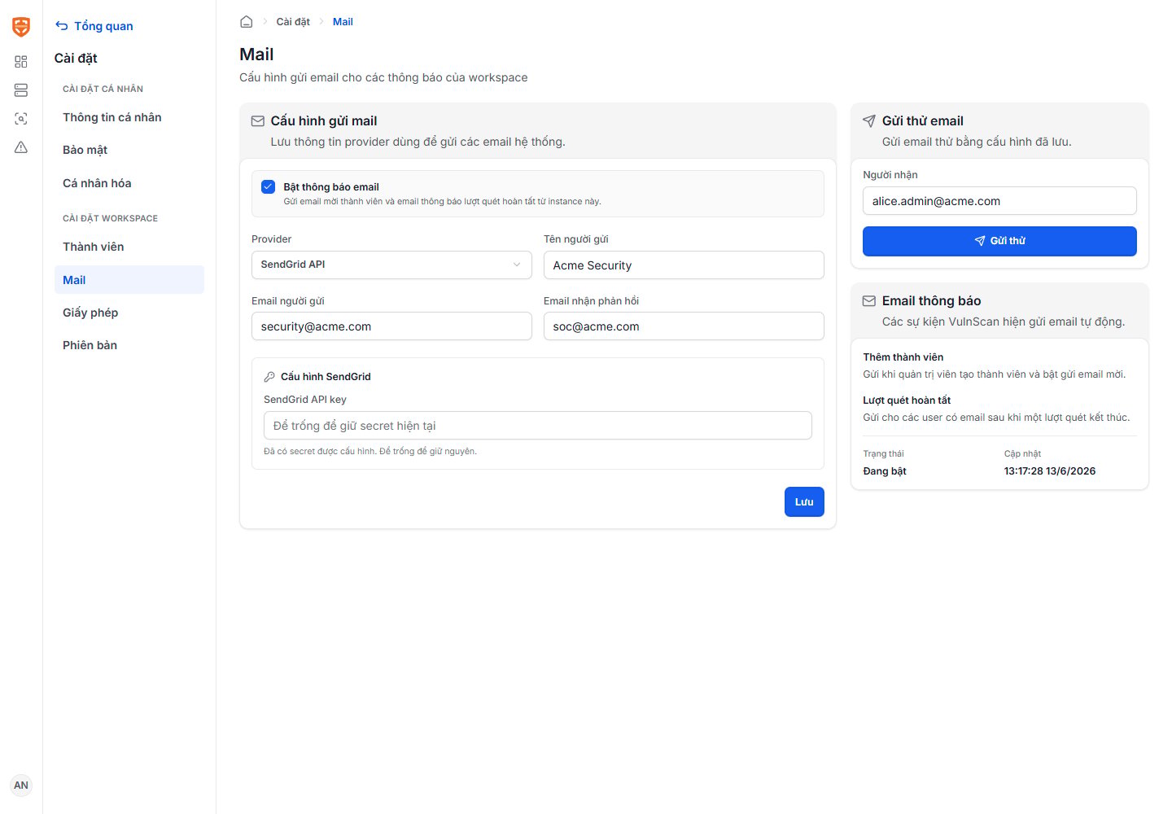Open the warning triangle alerts icon
This screenshot has height=814, width=1172.
pyautogui.click(x=21, y=147)
